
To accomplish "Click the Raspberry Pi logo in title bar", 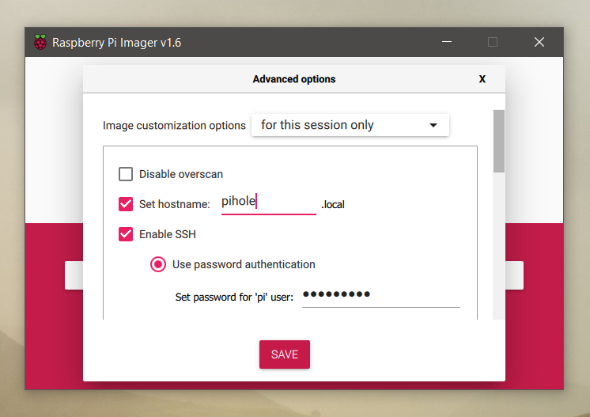I will point(40,42).
